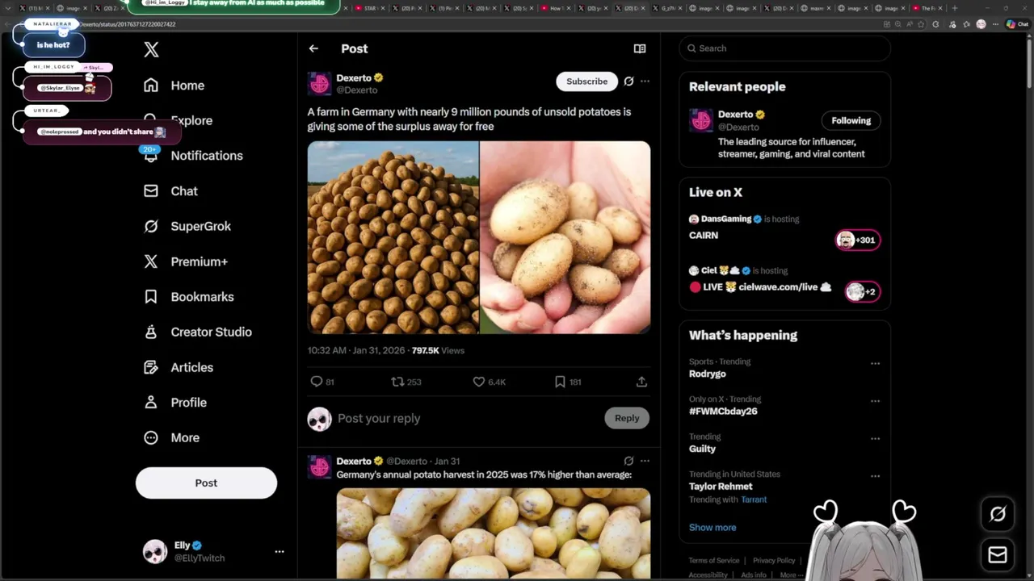This screenshot has width=1034, height=581.
Task: Click the Search input field
Action: [x=785, y=48]
